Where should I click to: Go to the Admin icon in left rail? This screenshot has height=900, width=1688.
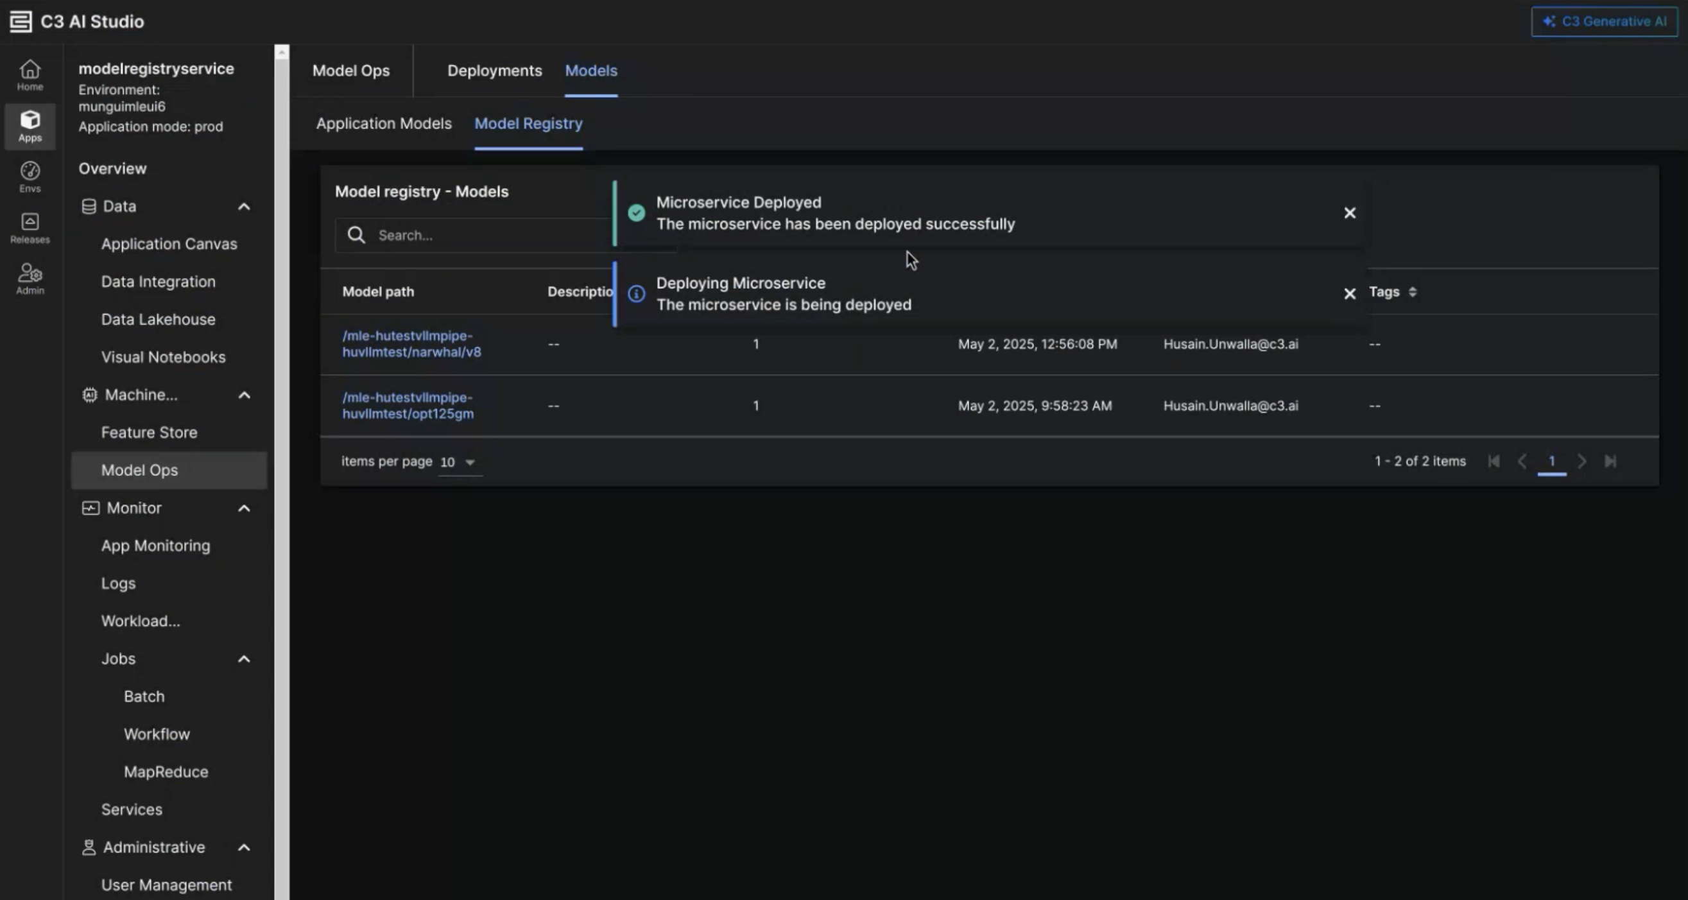(30, 279)
